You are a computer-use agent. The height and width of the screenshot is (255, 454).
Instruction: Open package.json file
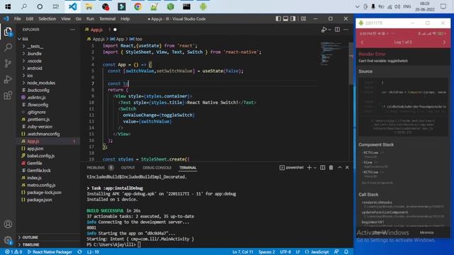click(x=40, y=200)
